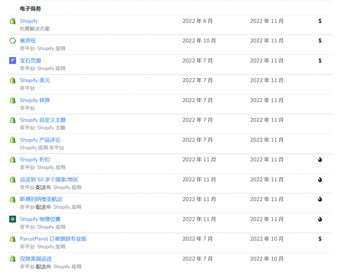Open the Shopify 产品评论 link

(x=40, y=140)
